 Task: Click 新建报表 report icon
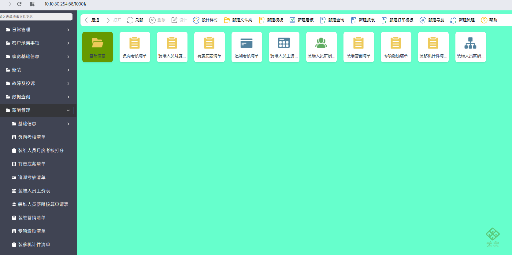coord(354,20)
